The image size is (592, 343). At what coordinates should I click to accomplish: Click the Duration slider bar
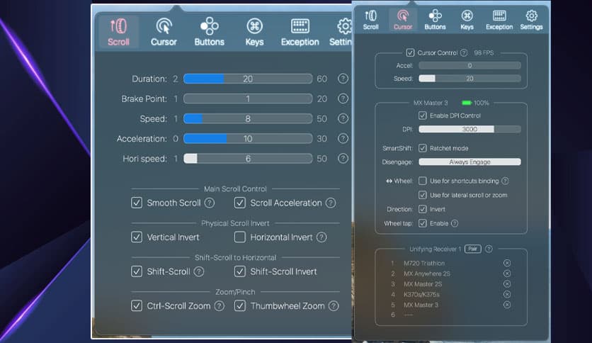coord(248,79)
